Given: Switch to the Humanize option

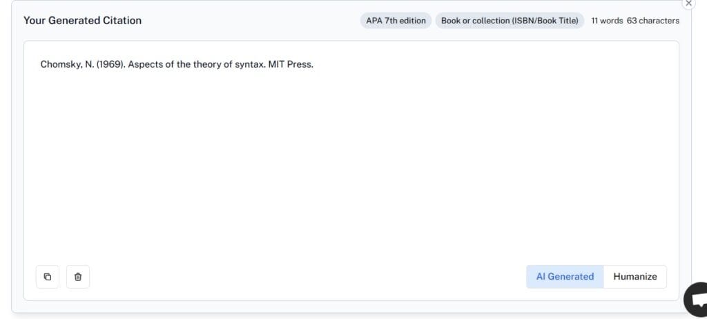Looking at the screenshot, I should point(635,276).
